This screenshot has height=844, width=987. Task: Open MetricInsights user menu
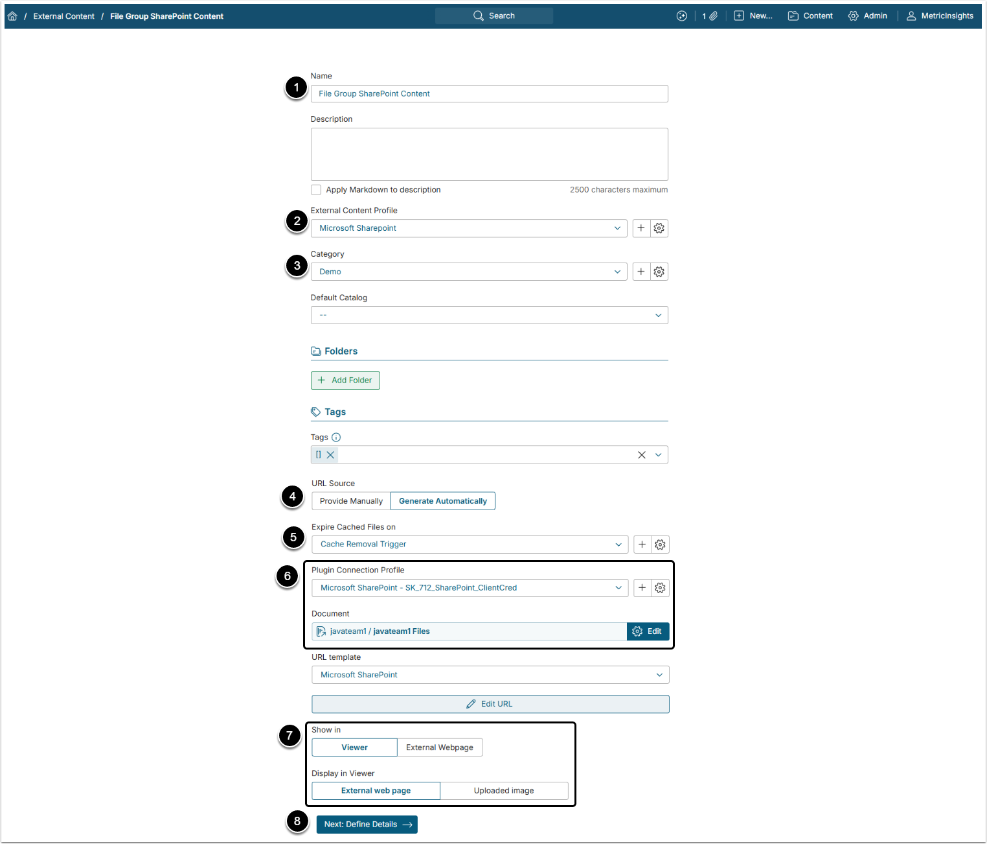coord(940,16)
